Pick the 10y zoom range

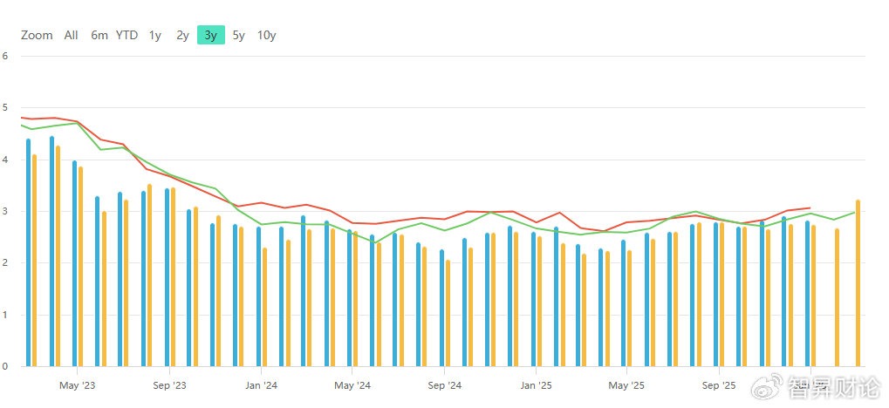[x=267, y=36]
